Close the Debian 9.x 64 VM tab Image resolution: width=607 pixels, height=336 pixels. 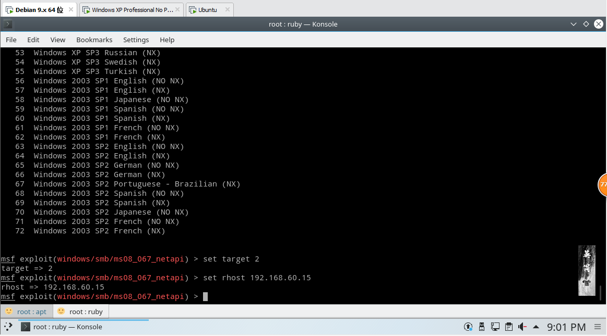click(x=71, y=10)
